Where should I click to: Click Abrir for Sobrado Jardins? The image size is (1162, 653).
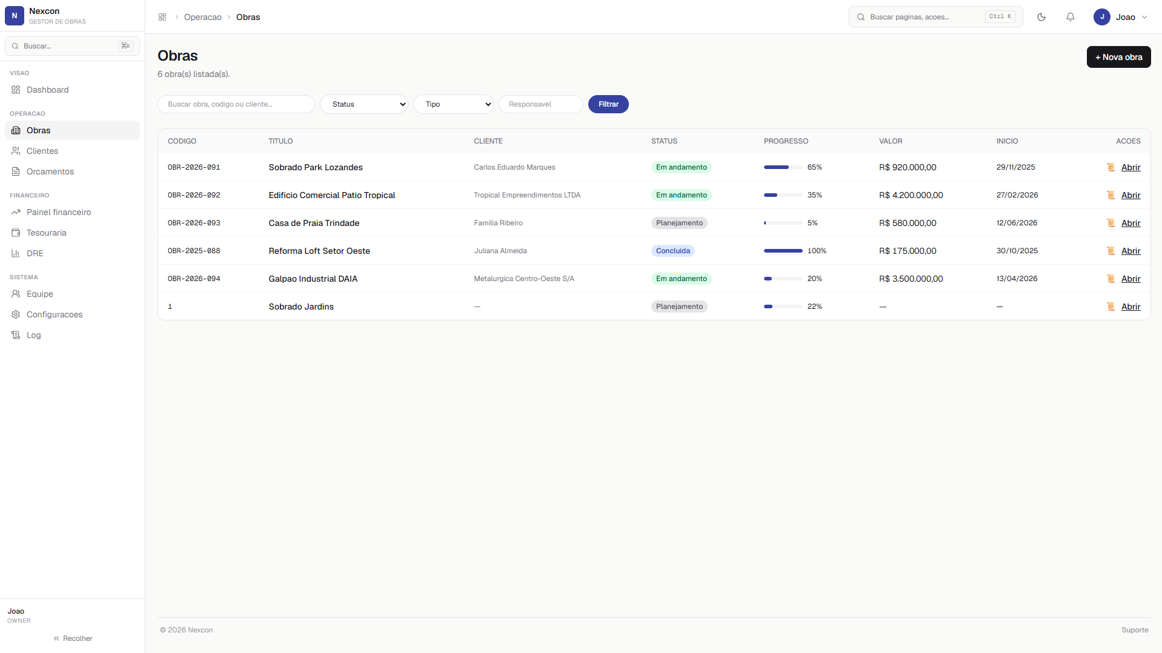pos(1130,307)
